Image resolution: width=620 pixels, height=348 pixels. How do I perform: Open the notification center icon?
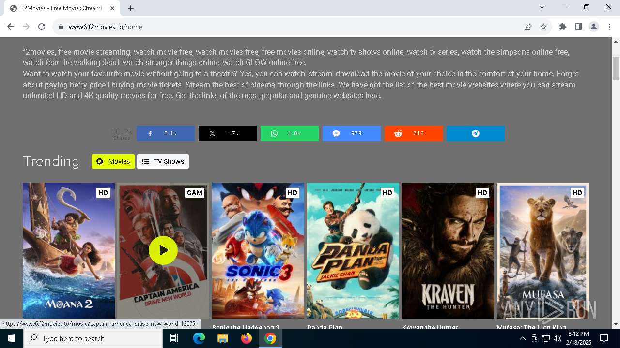click(x=604, y=338)
